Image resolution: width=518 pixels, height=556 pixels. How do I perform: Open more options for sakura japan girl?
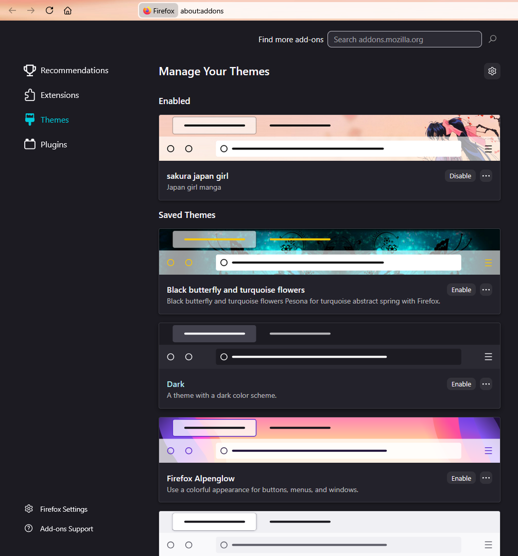[486, 176]
